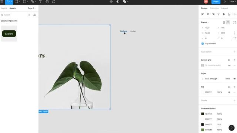237x133 pixels.
Task: Click the Create component icon
Action: tap(111, 1)
